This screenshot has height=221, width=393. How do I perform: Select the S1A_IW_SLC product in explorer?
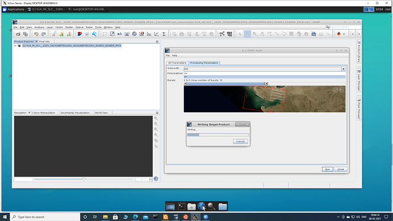point(72,46)
